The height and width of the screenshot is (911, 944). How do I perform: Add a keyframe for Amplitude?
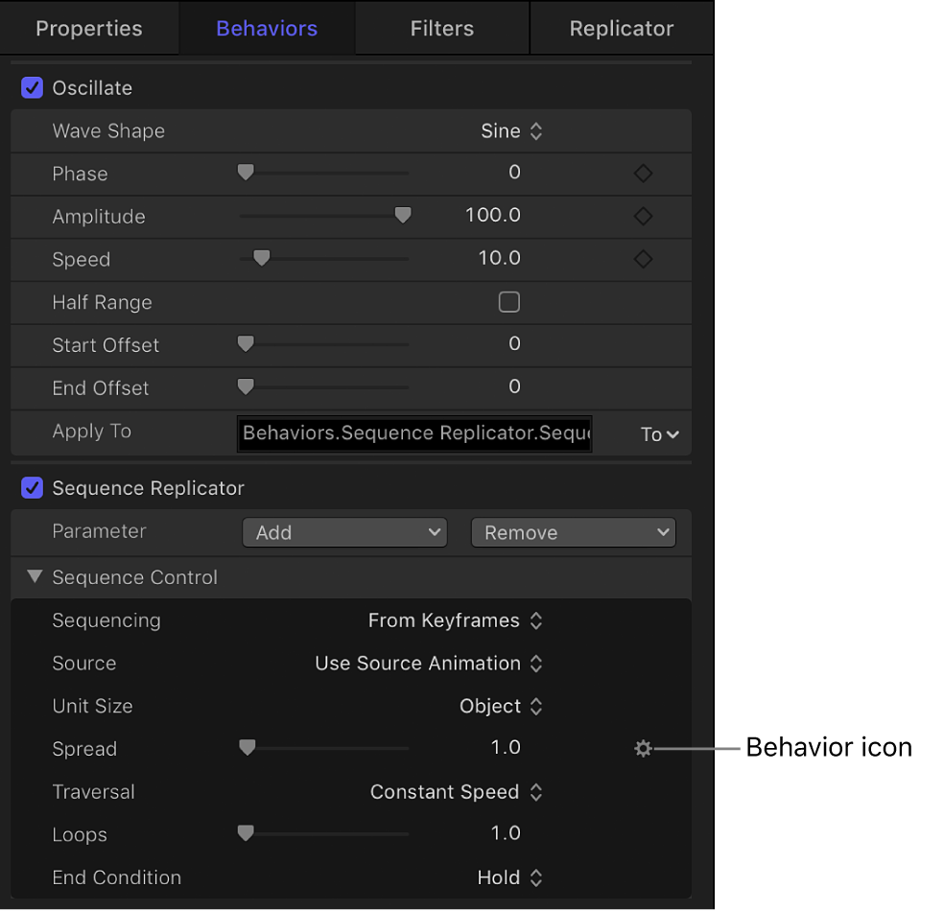click(x=642, y=216)
